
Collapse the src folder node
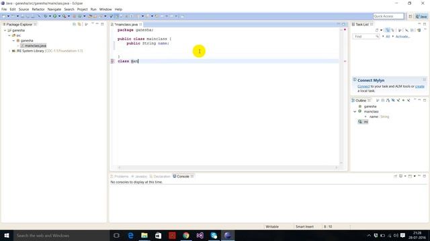[x=9, y=35]
